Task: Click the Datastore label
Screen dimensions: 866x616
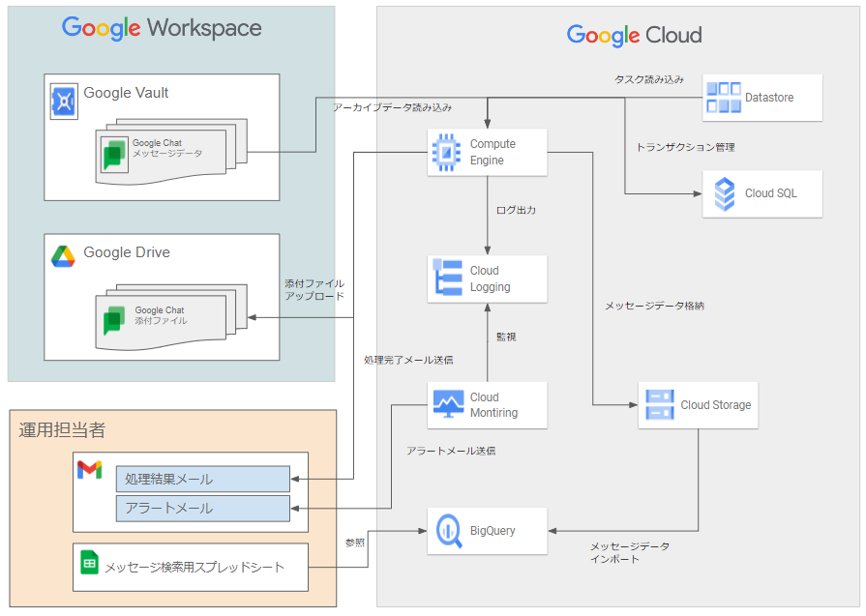Action: click(x=769, y=98)
